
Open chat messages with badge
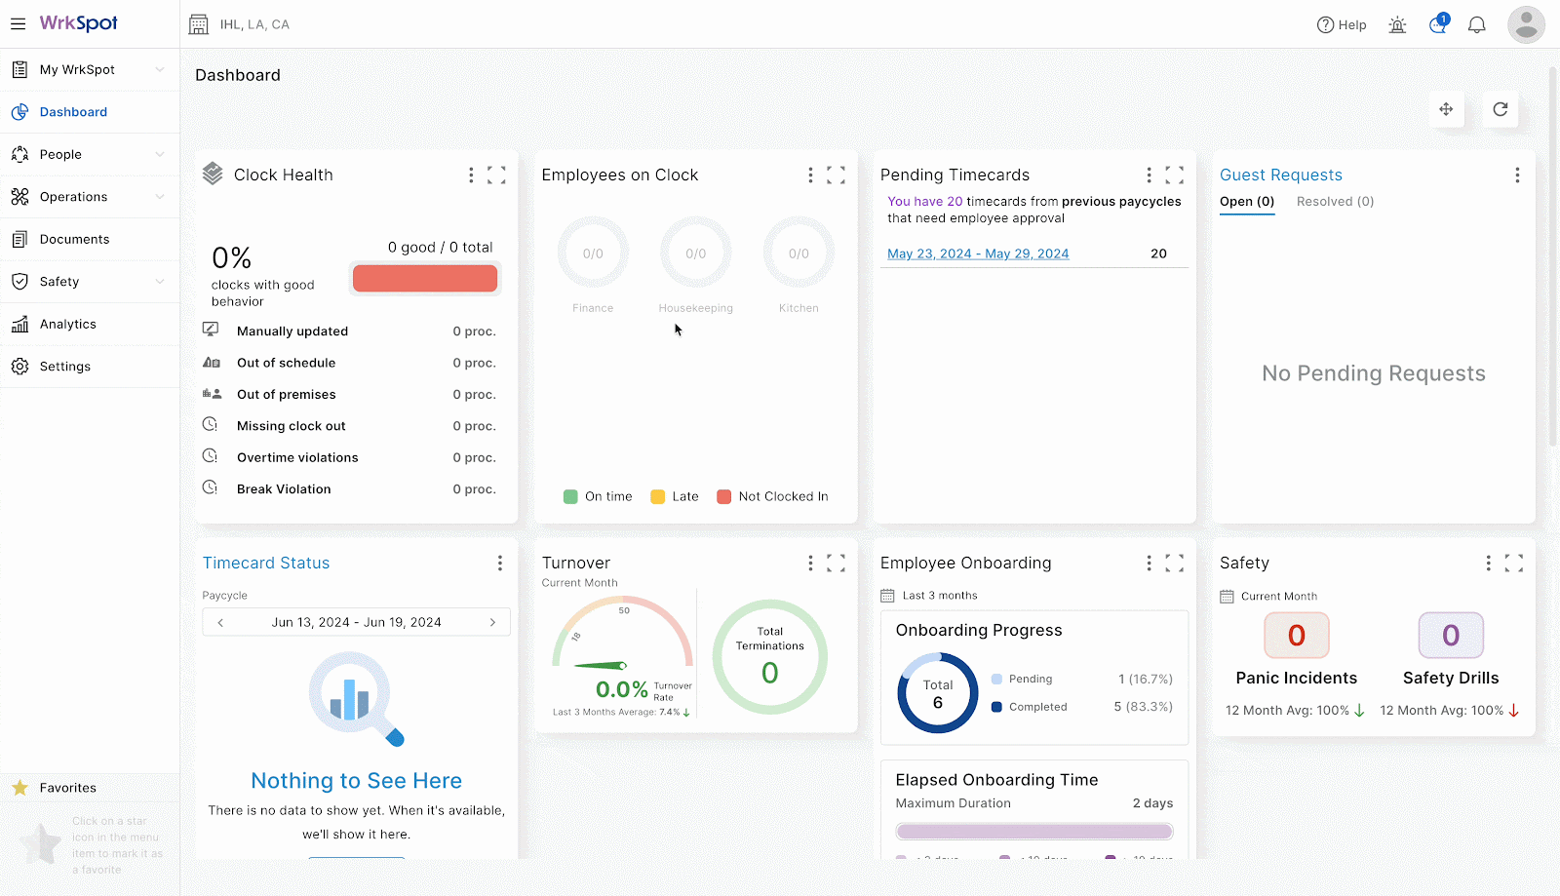[x=1437, y=25]
